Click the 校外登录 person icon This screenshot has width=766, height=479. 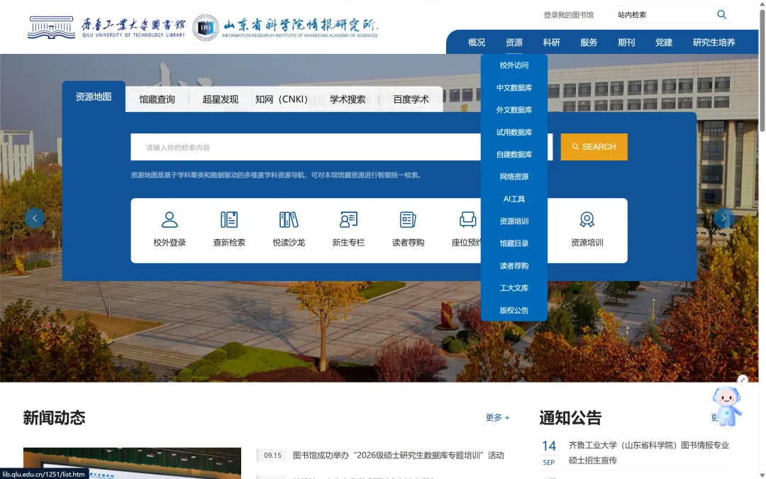point(170,219)
